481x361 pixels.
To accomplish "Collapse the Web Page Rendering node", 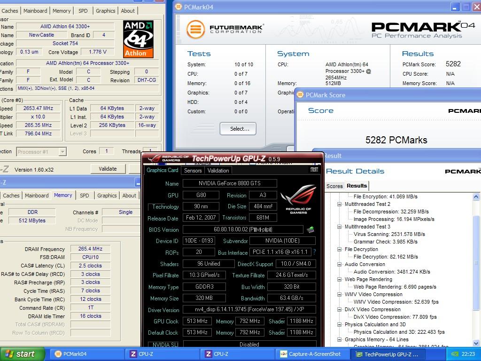I will (339, 279).
